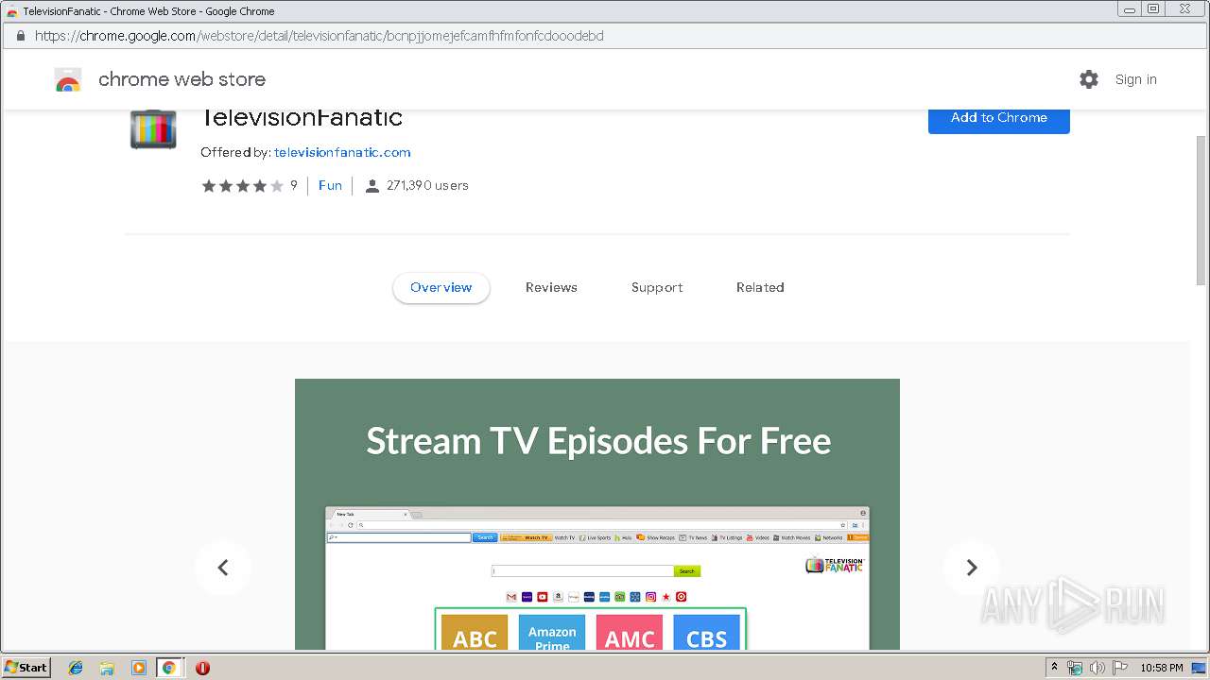
Task: Click the Action Center flag icon
Action: 1120,668
